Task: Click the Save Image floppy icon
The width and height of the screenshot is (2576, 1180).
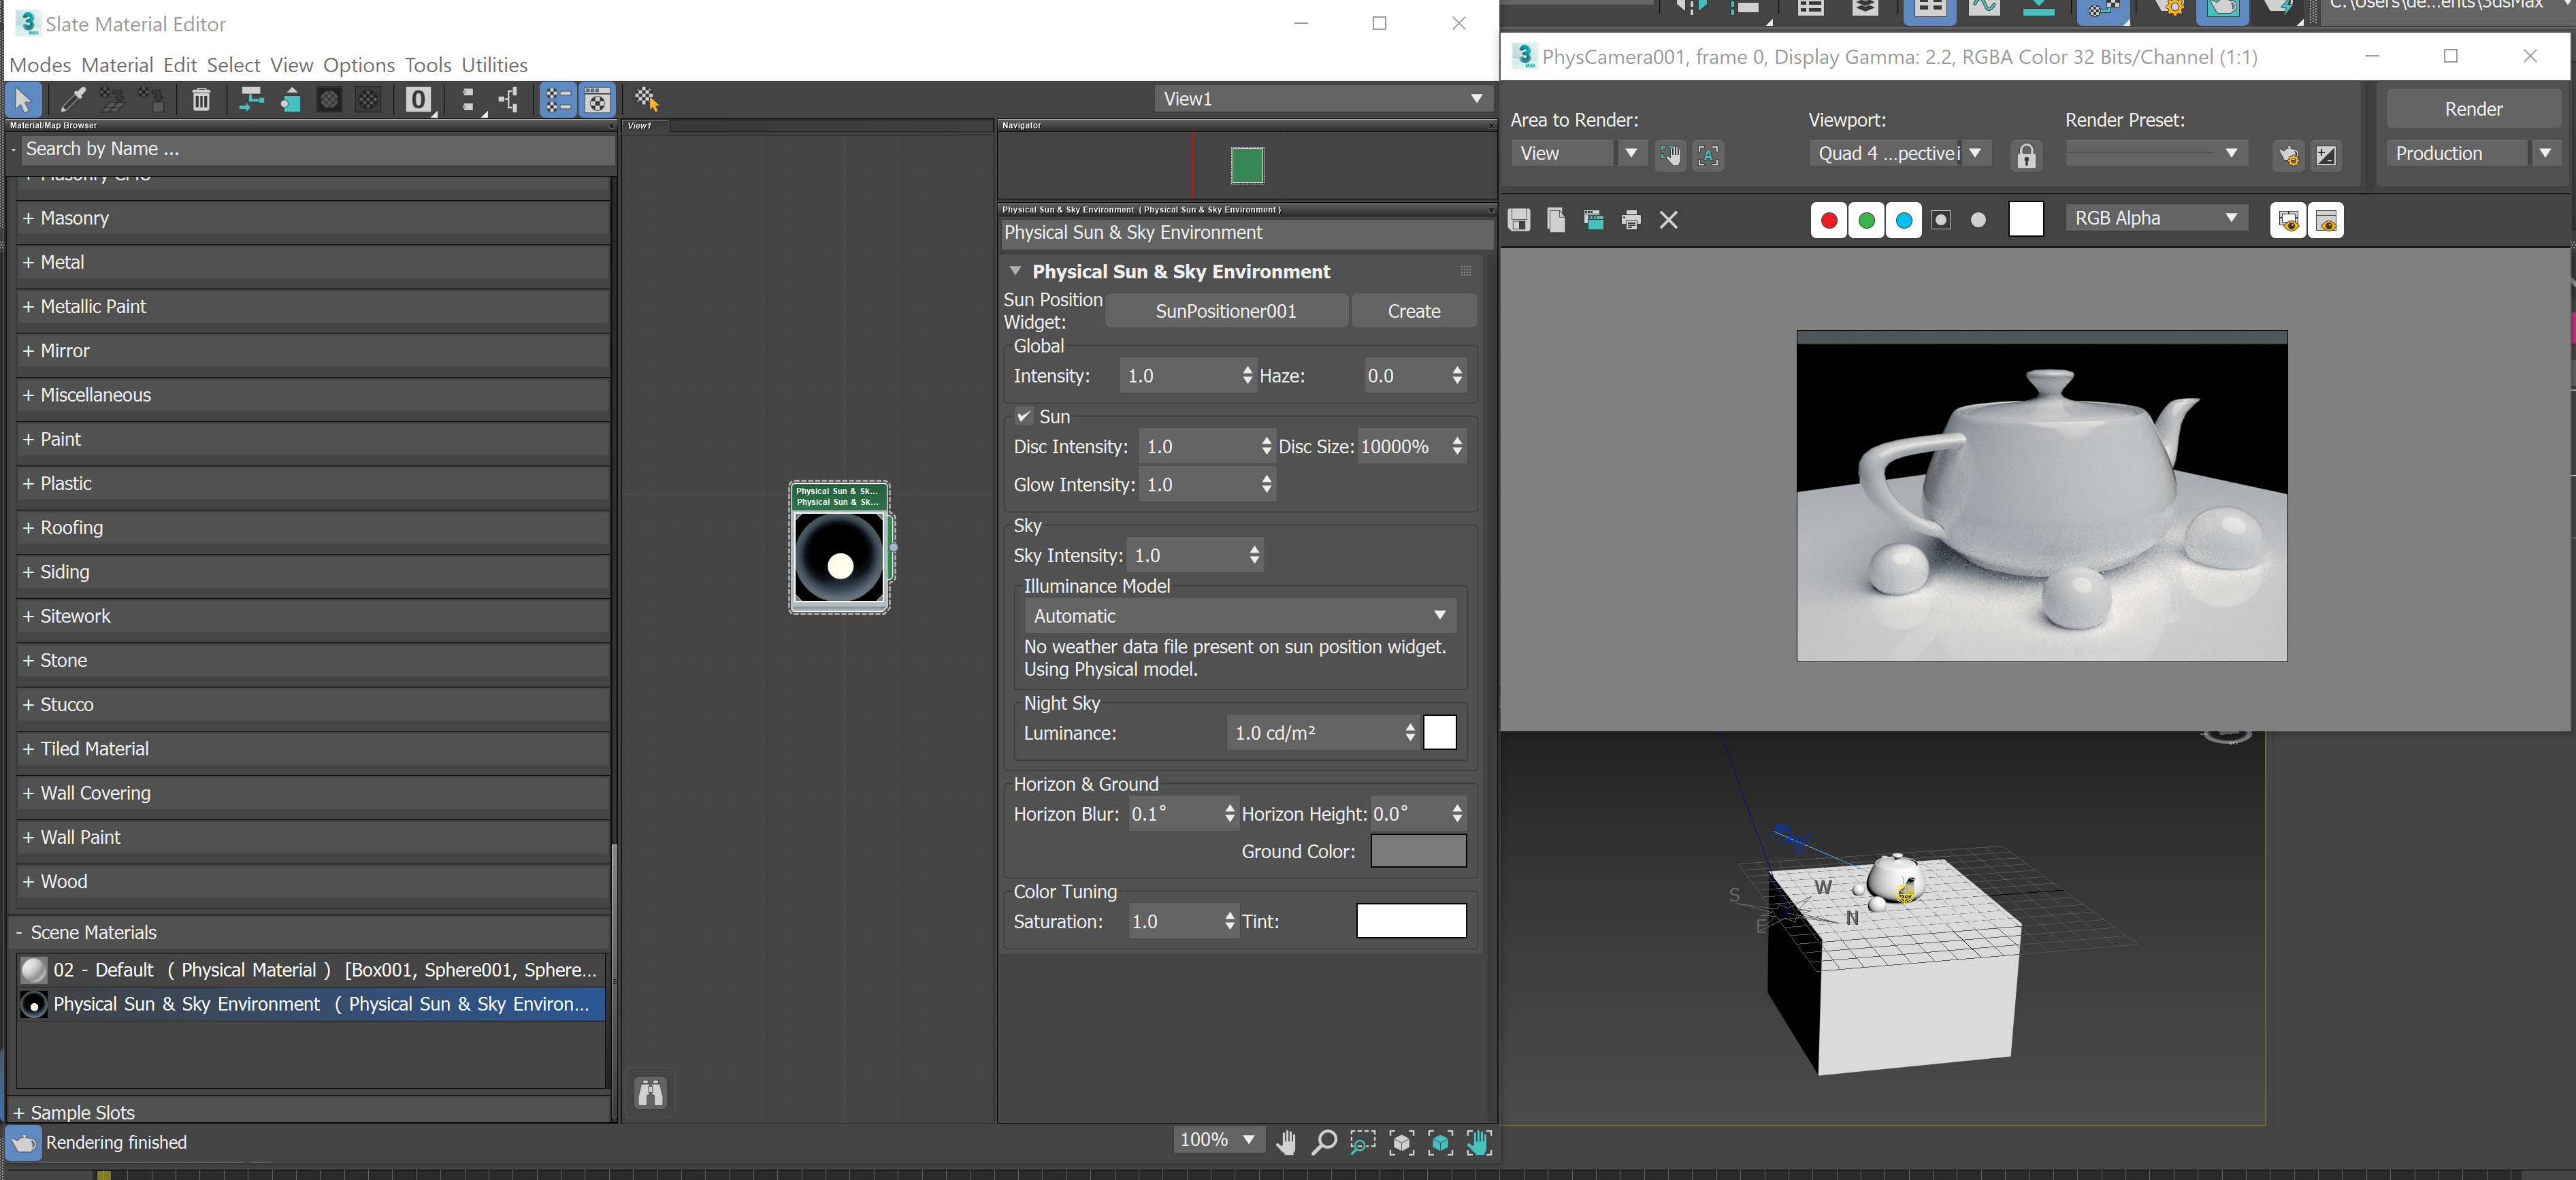Action: coord(1519,219)
